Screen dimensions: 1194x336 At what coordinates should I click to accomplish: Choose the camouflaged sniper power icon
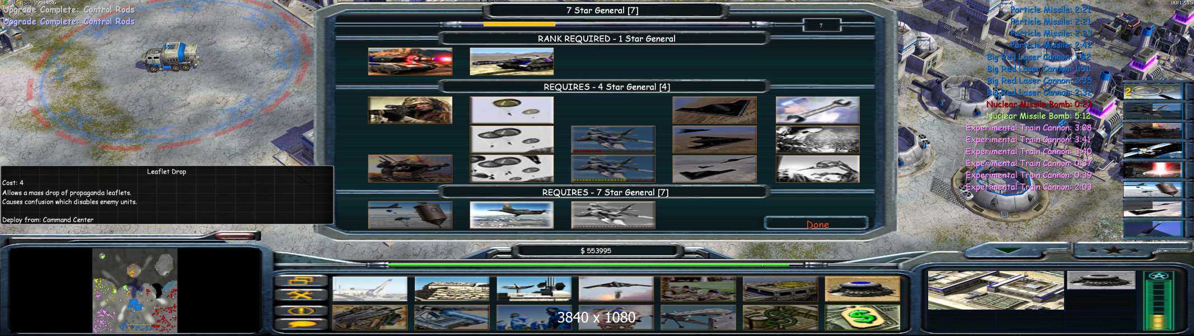(x=410, y=110)
